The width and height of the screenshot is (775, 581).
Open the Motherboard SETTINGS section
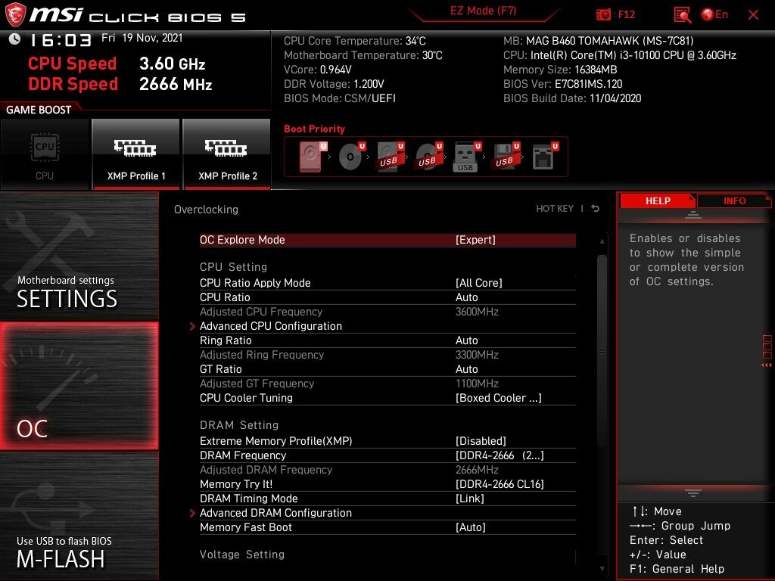pos(79,256)
